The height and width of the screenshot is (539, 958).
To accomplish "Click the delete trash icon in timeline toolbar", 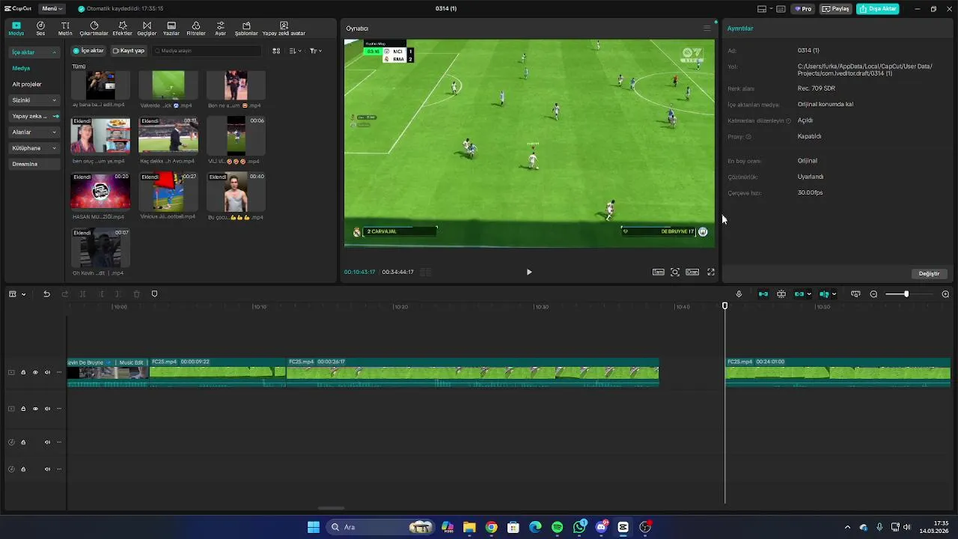I will point(136,294).
